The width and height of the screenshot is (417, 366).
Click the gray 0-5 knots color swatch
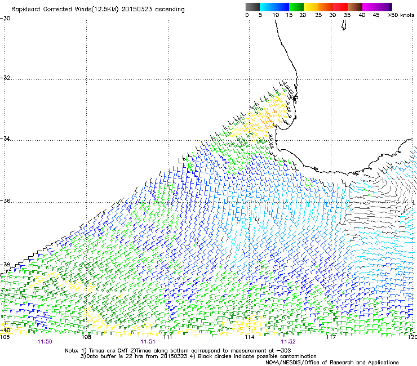252,7
